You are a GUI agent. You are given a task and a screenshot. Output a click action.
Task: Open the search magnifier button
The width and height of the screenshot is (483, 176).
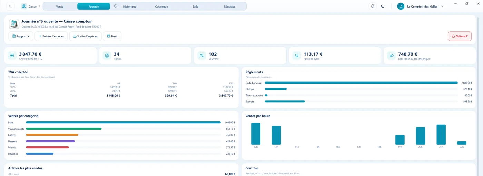[10, 6]
